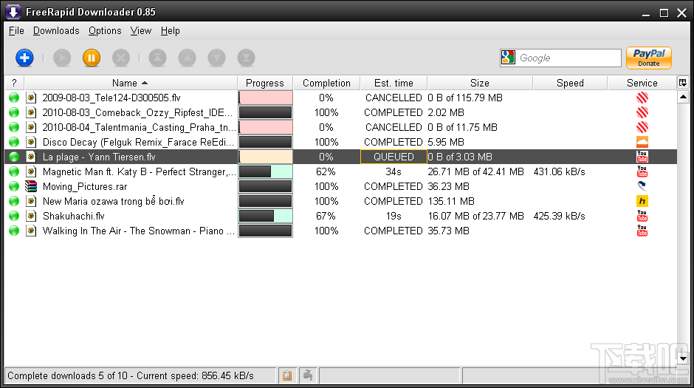Sort by the Completion column header
Viewport: 694px width, 388px height.
coord(326,83)
